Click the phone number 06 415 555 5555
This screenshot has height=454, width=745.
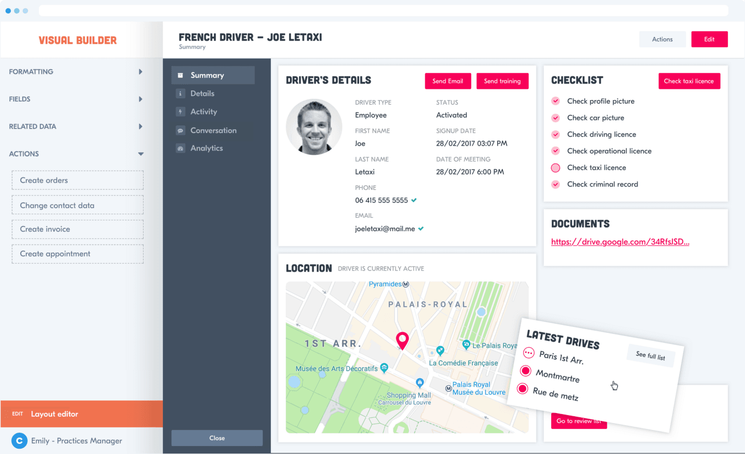click(382, 200)
